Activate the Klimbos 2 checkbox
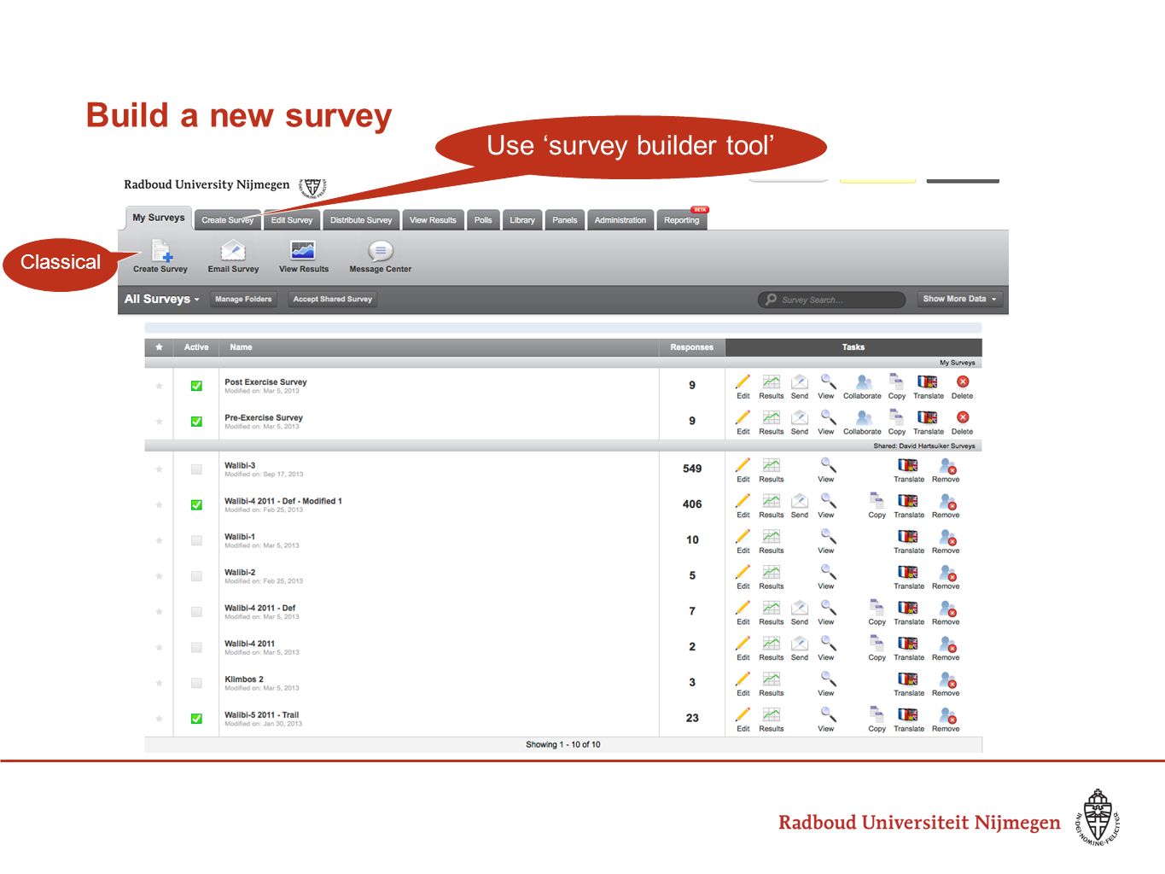Screen dimensions: 1165x874 coord(196,683)
